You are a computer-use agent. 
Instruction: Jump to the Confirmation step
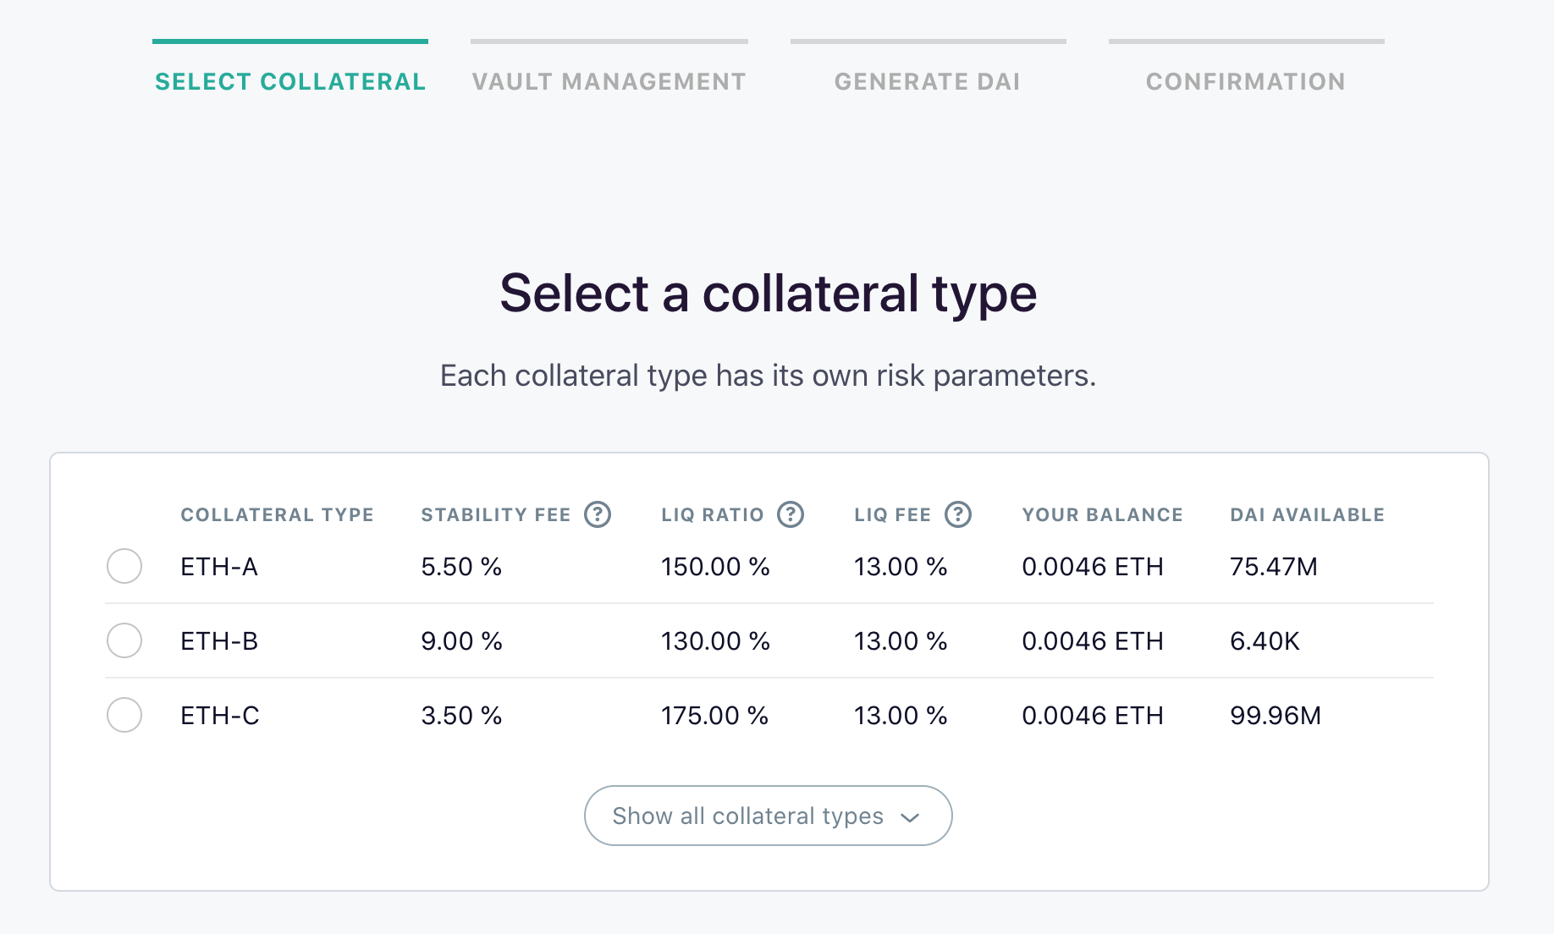click(1245, 81)
